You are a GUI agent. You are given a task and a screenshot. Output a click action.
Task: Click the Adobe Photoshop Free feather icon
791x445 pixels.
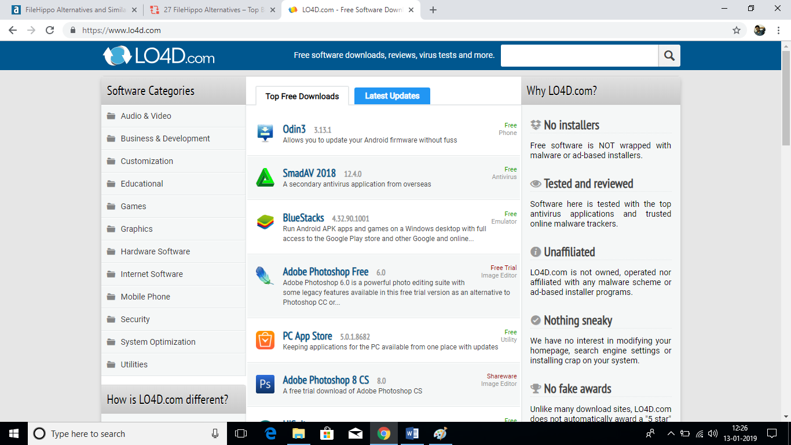265,276
